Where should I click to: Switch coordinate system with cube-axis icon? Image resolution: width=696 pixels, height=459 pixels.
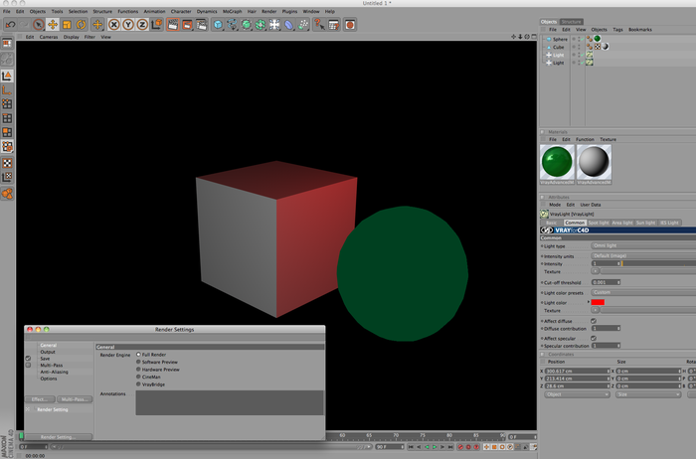[x=156, y=25]
